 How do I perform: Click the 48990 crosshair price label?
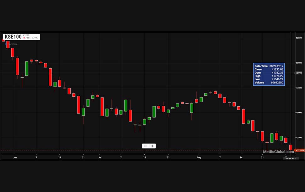(299, 73)
